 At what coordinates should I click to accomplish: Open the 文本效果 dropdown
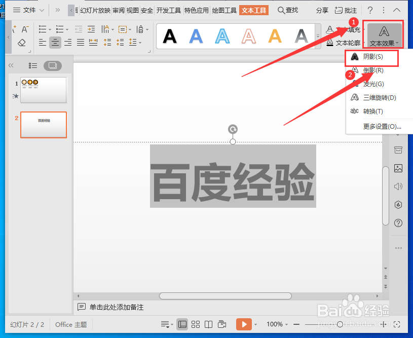pyautogui.click(x=384, y=35)
